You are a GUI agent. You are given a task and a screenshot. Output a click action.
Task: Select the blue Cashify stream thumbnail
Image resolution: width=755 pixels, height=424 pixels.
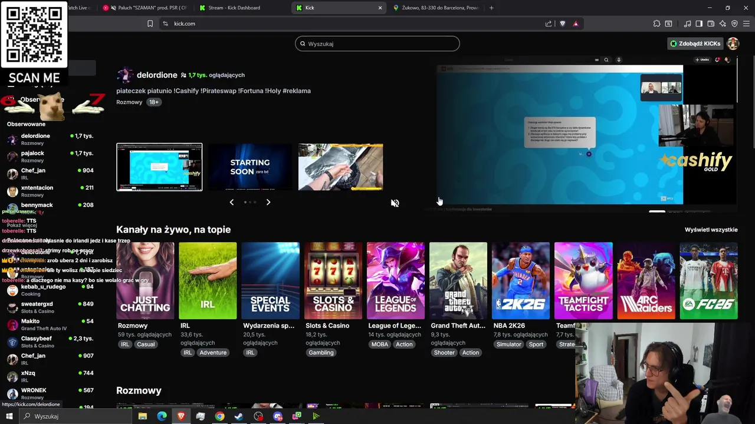tap(159, 167)
